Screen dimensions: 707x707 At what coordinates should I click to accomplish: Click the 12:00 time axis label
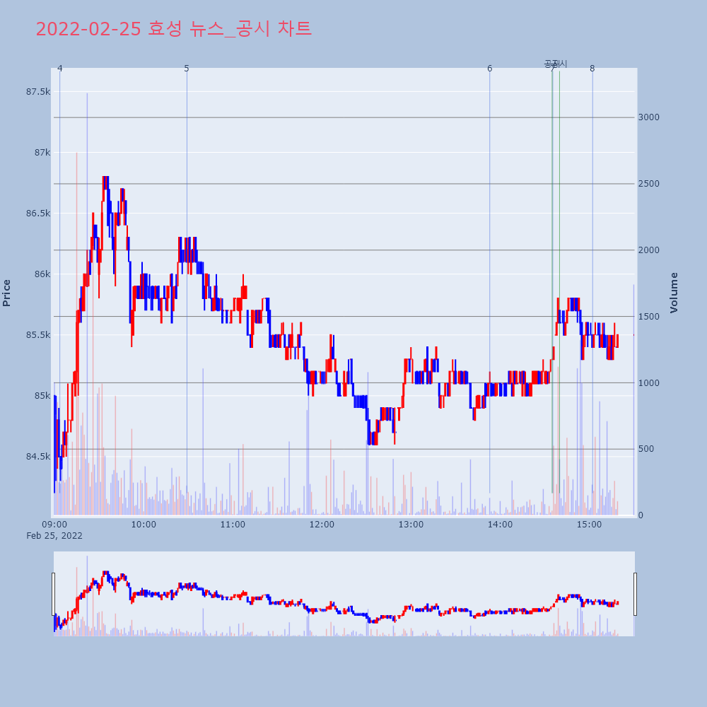pyautogui.click(x=322, y=525)
